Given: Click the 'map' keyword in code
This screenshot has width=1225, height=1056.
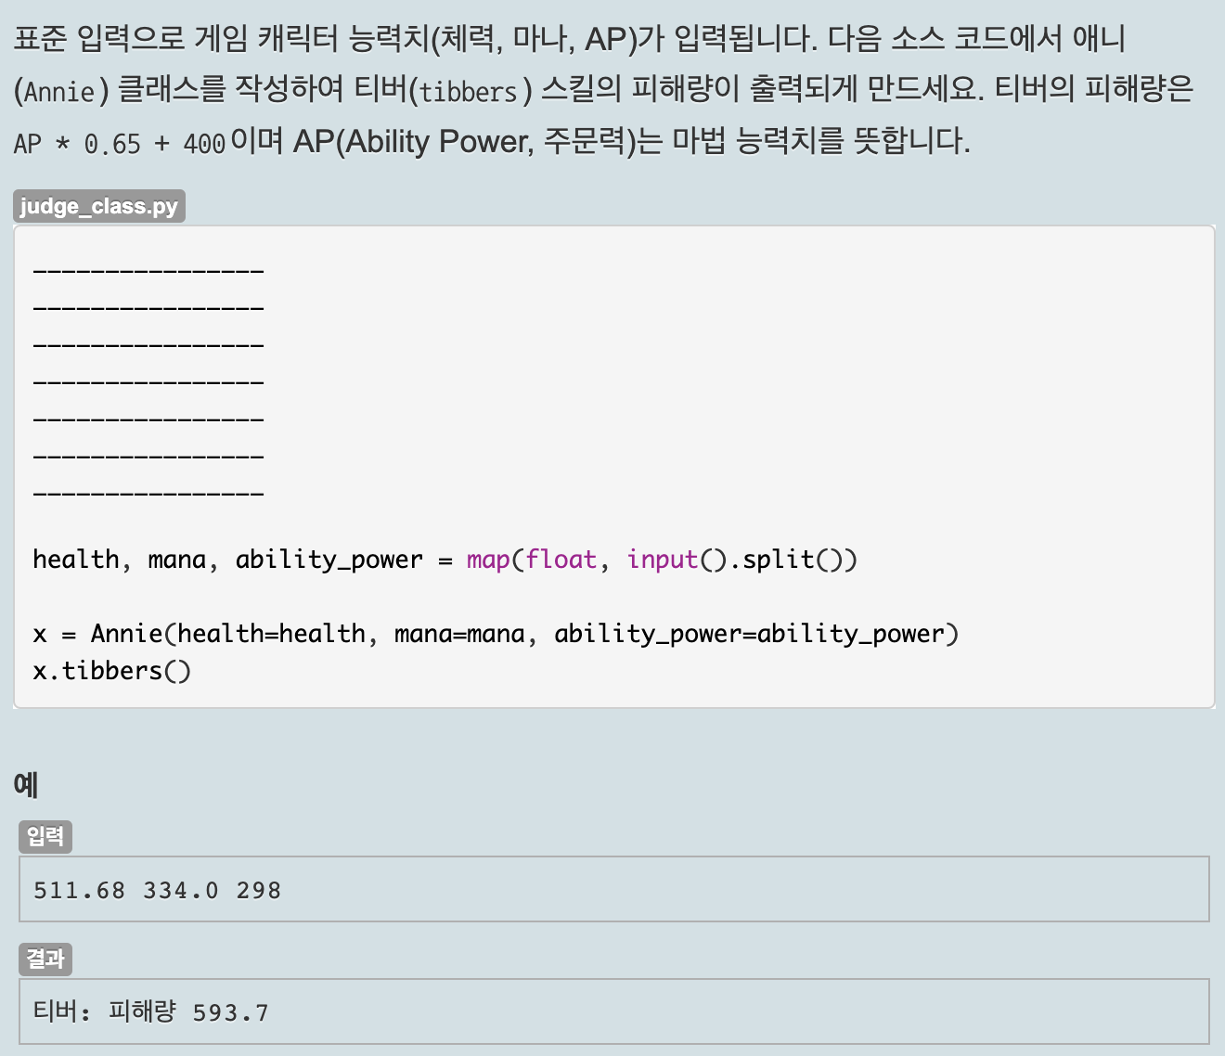Looking at the screenshot, I should pyautogui.click(x=488, y=560).
